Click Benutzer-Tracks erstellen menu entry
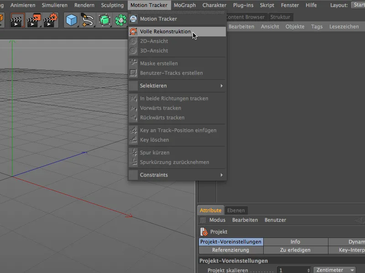The width and height of the screenshot is (365, 273). point(177,73)
